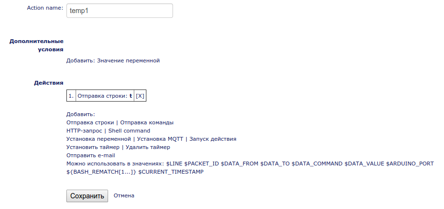Add a 'Запуск действия' action
This screenshot has height=209, width=444.
click(x=213, y=139)
